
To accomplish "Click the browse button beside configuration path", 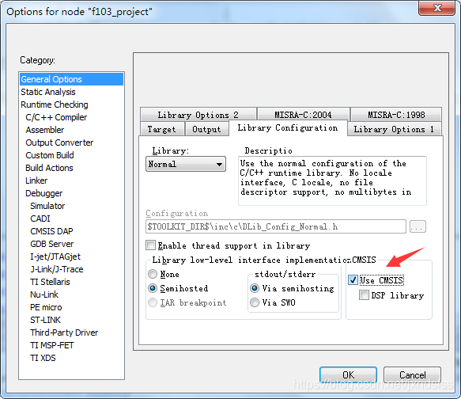I will coord(418,226).
